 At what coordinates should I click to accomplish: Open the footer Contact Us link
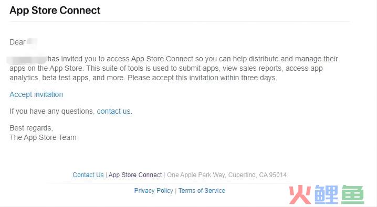[88, 175]
